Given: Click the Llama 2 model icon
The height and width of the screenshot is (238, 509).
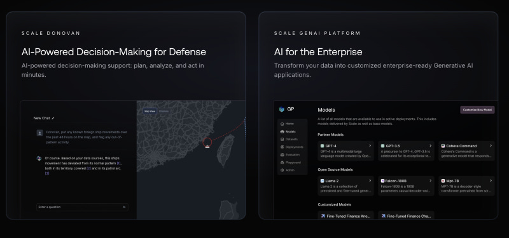Looking at the screenshot, I should pos(323,181).
